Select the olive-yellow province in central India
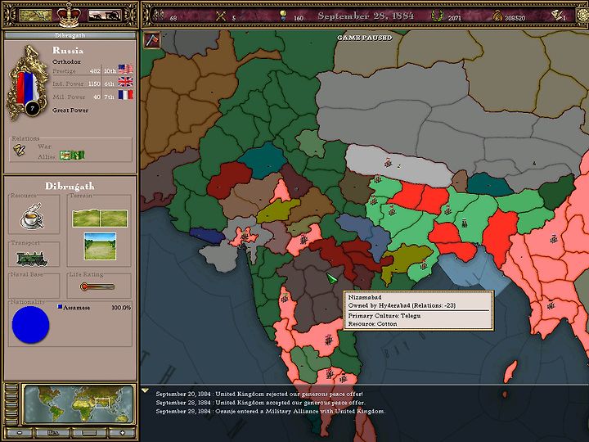The width and height of the screenshot is (589, 442). point(277,211)
